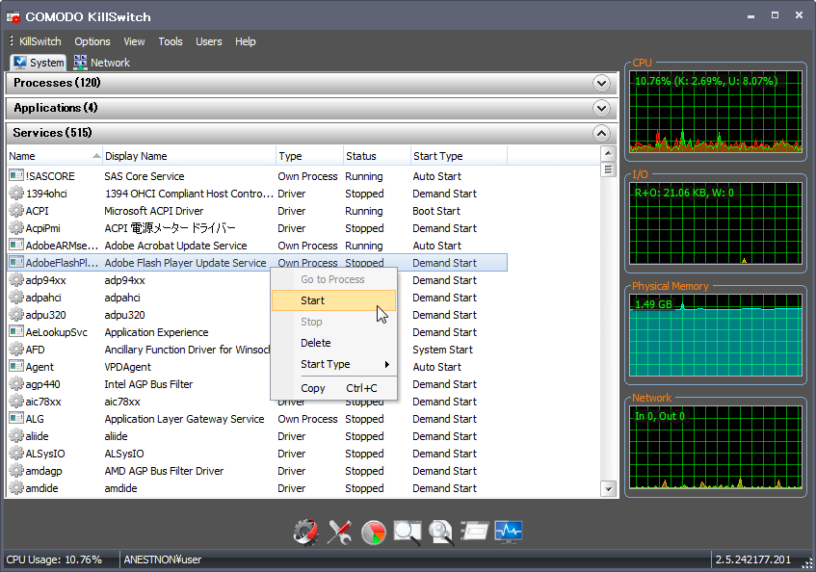
Task: Click the services list scroll down arrow
Action: pos(608,489)
